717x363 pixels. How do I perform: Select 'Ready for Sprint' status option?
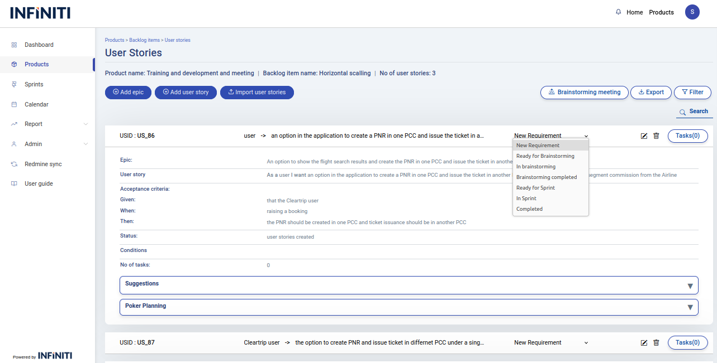535,188
